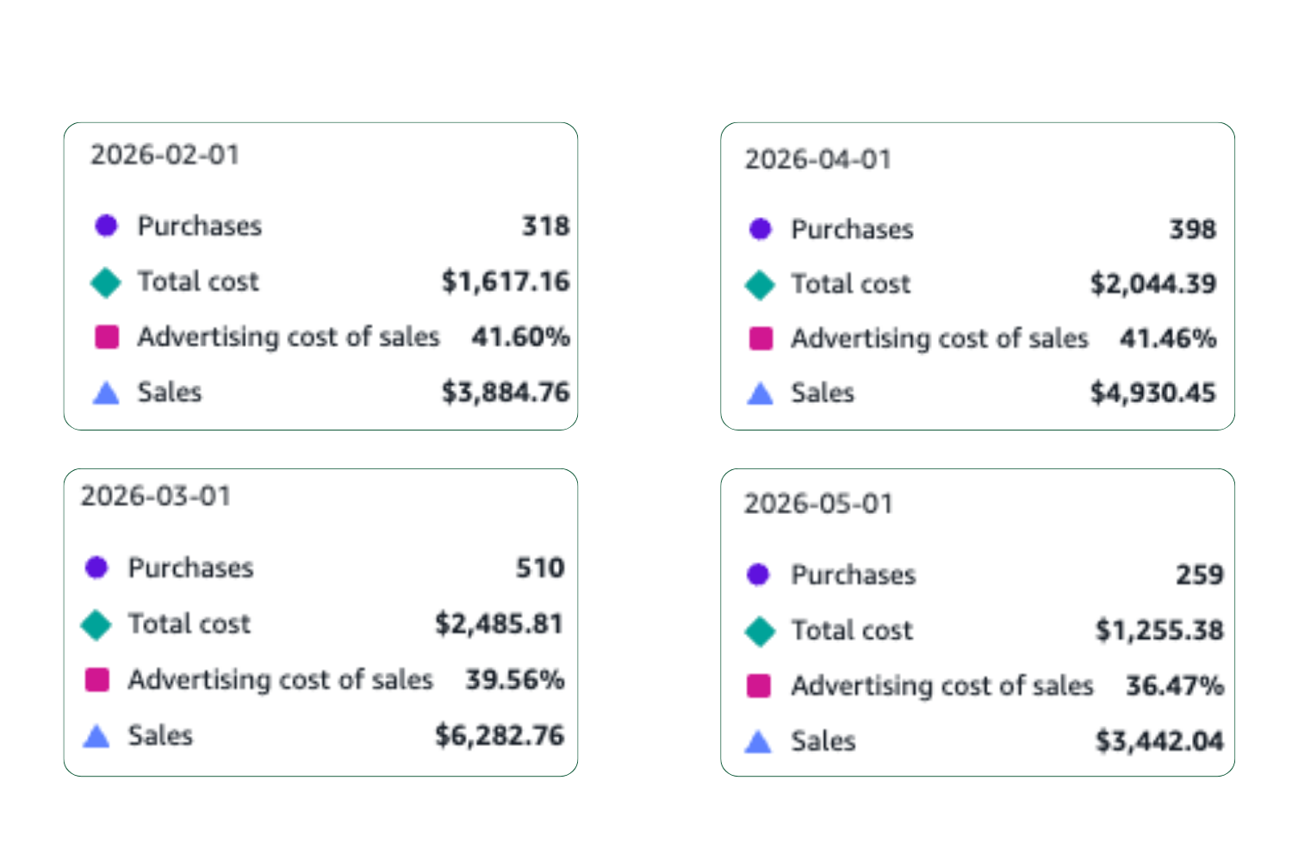The height and width of the screenshot is (861, 1292).
Task: Click the teal Total cost diamond in 2026-05-01 card
Action: [x=760, y=631]
